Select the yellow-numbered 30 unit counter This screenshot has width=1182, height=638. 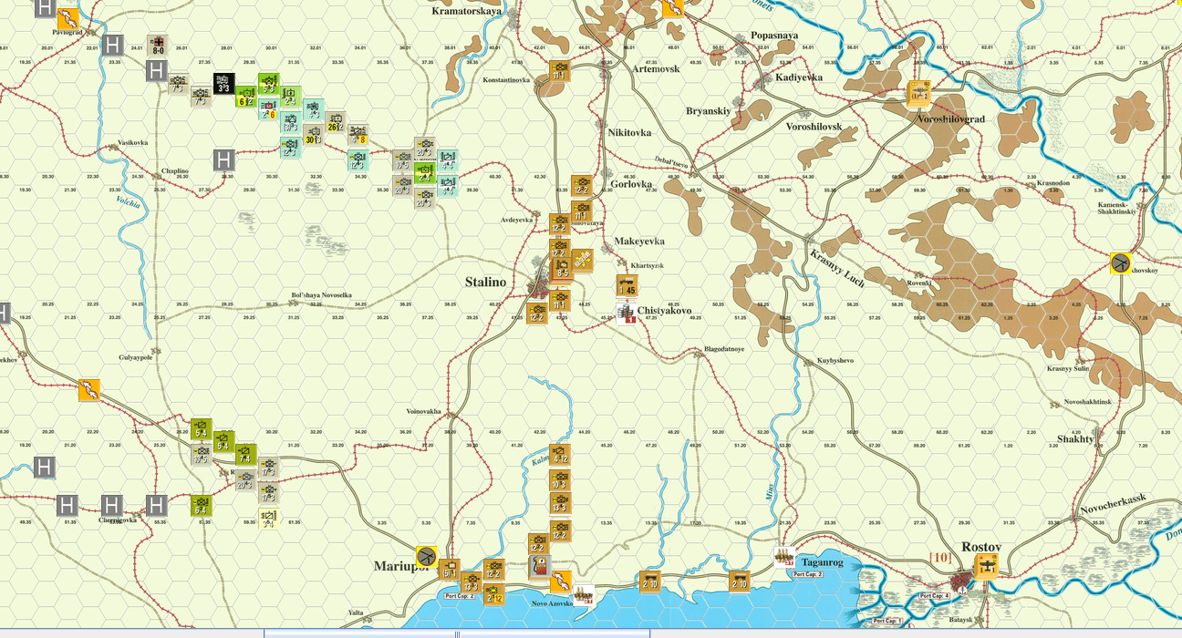[313, 136]
